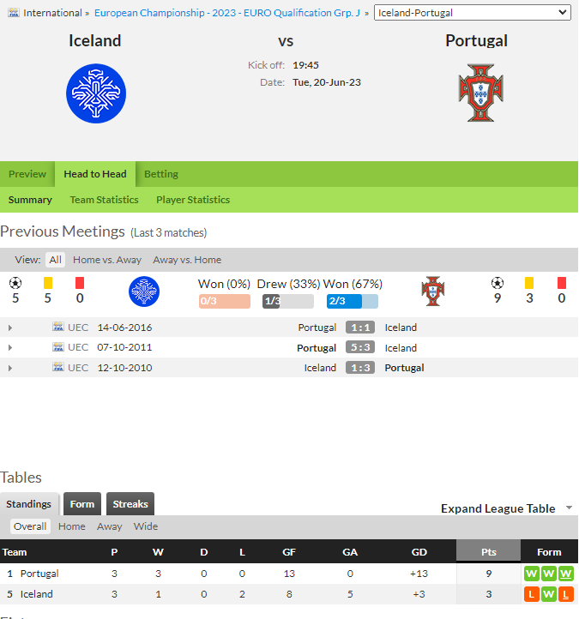
Task: Select the All view filter
Action: [55, 260]
